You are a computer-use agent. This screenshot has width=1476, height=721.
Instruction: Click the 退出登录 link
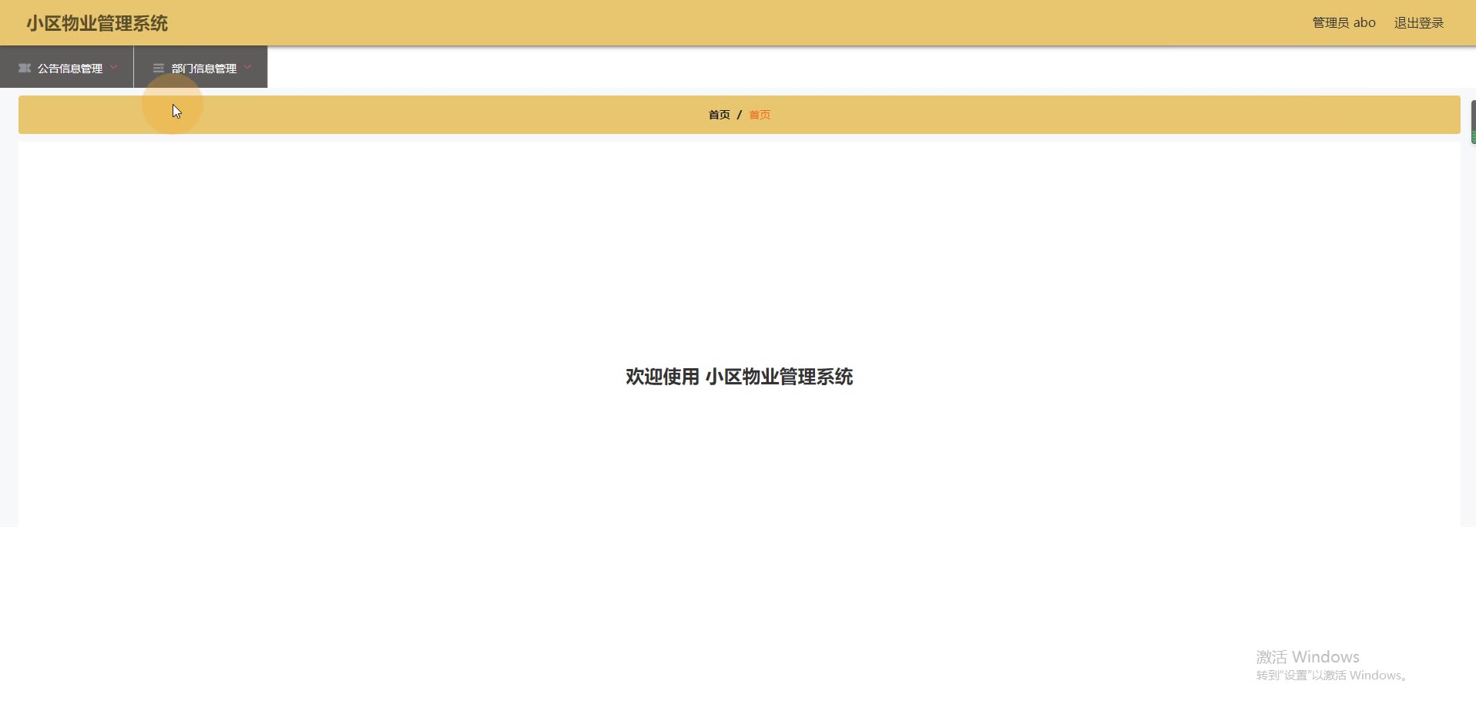click(1419, 23)
